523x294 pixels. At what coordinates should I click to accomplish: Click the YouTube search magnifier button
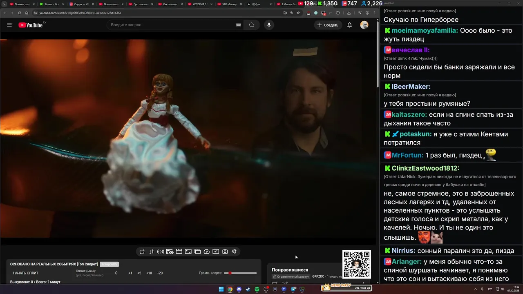pyautogui.click(x=252, y=25)
